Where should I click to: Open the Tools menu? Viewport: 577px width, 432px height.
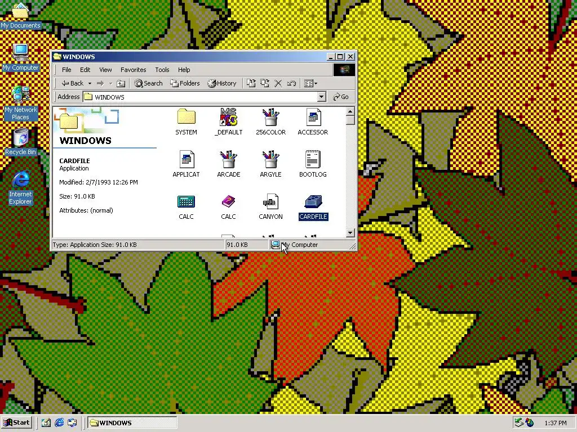tap(162, 70)
